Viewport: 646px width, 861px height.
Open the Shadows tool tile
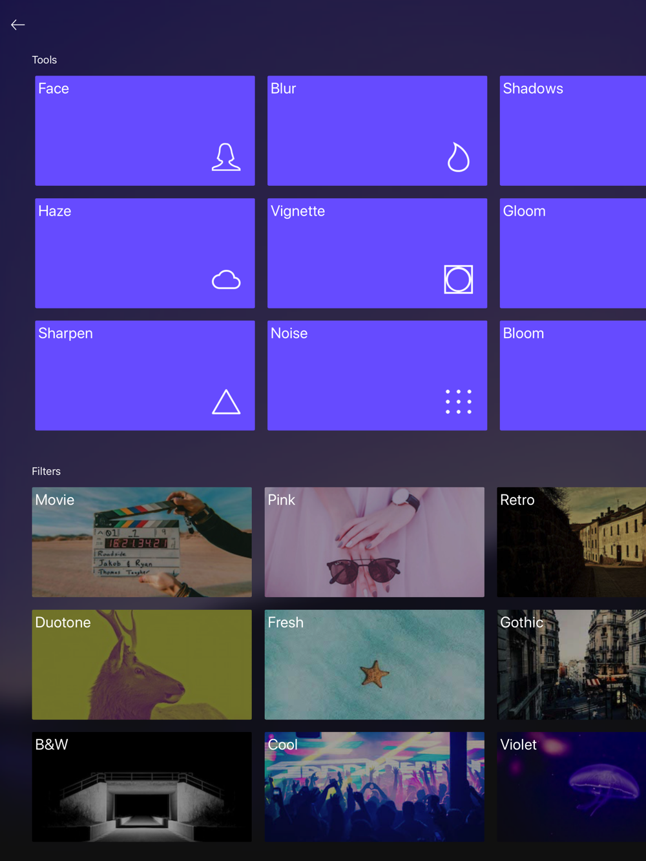573,131
